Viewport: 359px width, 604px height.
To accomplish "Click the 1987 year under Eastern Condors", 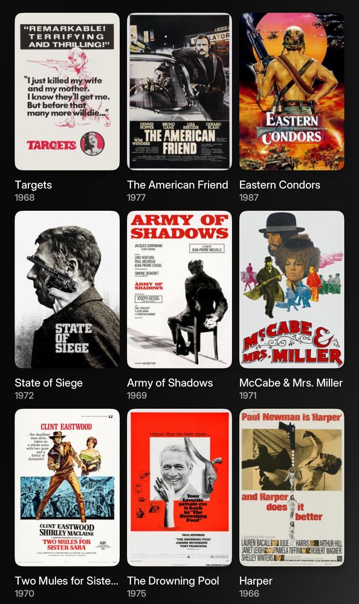I will click(x=249, y=198).
